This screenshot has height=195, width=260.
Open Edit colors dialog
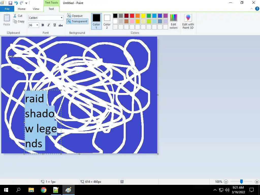tap(173, 21)
